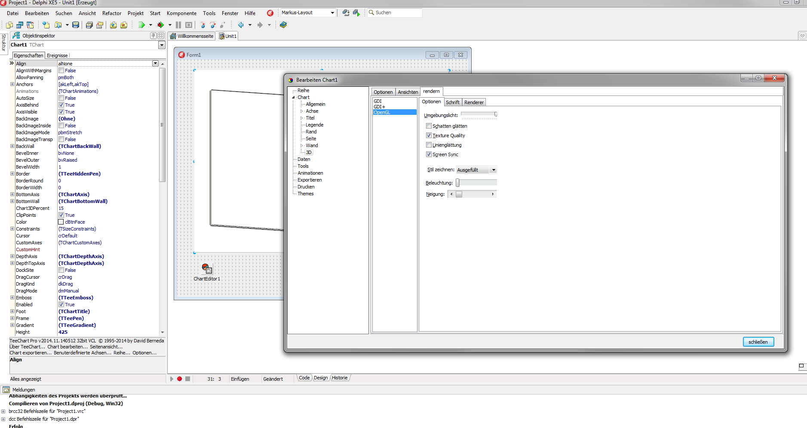Viewport: 807px width, 428px height.
Task: Click the Add file to project icon
Action: (113, 25)
